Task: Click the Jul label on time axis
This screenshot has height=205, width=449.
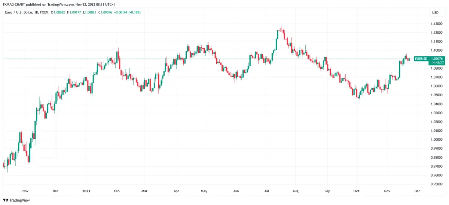Action: tap(266, 191)
